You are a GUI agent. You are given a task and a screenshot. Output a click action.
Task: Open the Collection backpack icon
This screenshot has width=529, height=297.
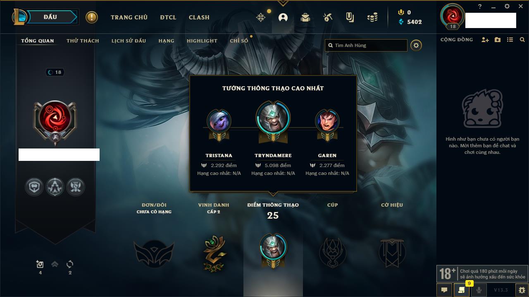(305, 17)
